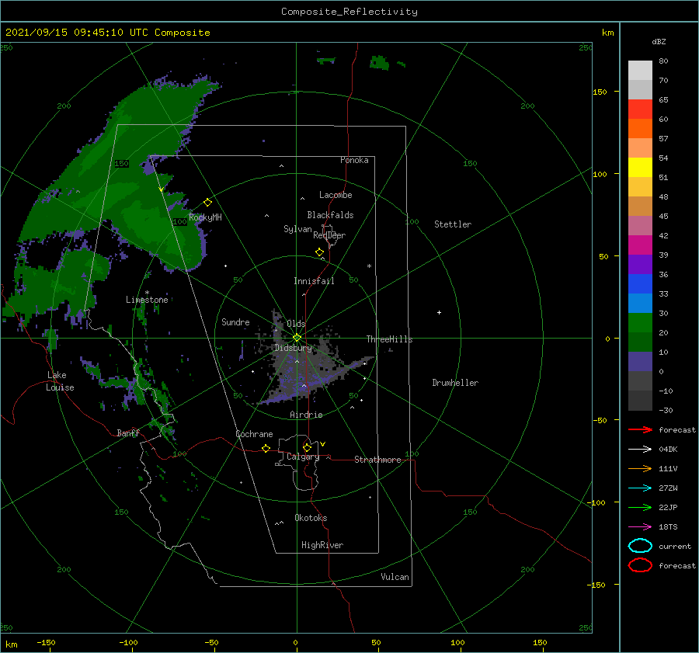Image resolution: width=699 pixels, height=653 pixels.
Task: Click the yellow diamond marker under Cochrane
Action: coord(266,448)
